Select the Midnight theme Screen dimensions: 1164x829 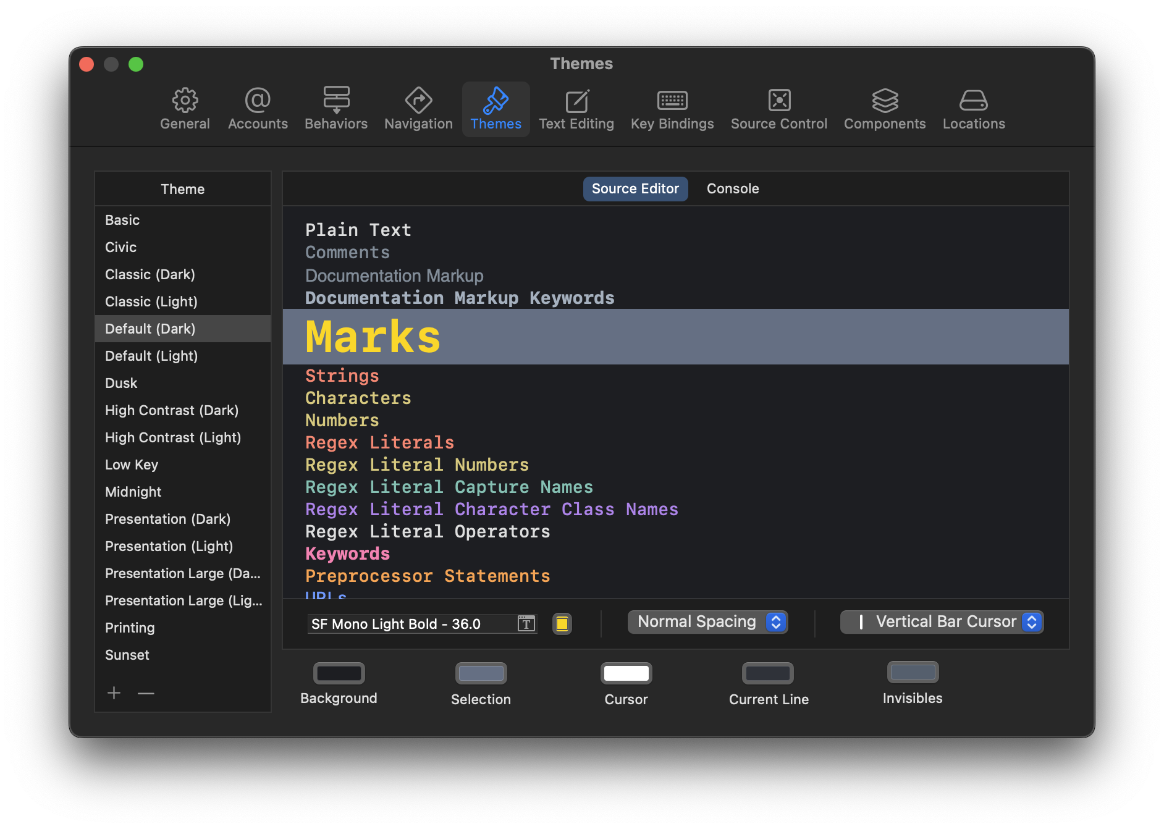point(133,492)
